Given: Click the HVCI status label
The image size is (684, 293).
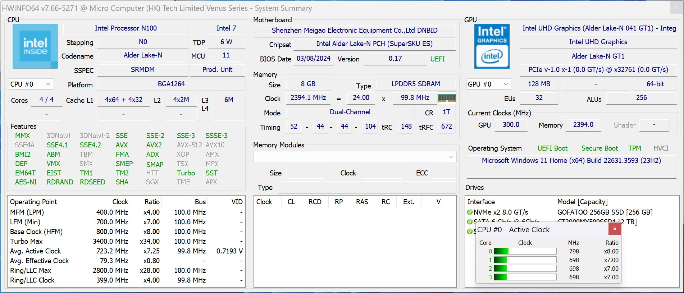Looking at the screenshot, I should [x=661, y=148].
